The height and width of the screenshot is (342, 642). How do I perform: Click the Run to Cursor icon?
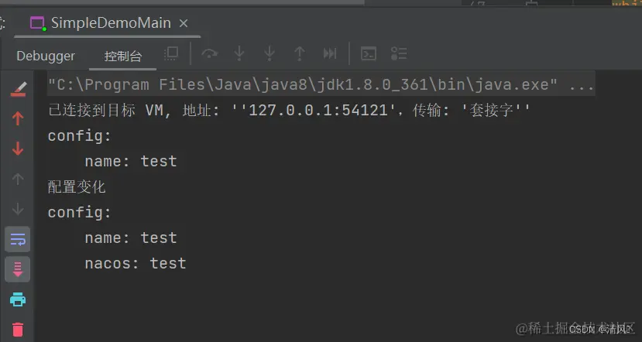(330, 53)
